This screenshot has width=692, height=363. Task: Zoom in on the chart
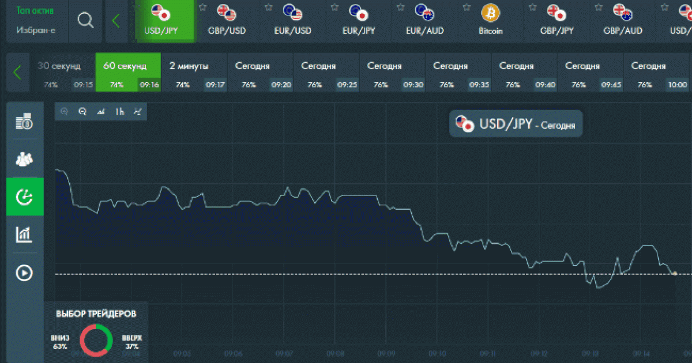point(64,111)
